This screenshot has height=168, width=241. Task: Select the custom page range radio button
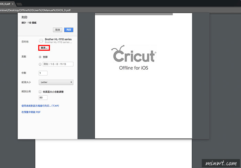[40, 64]
